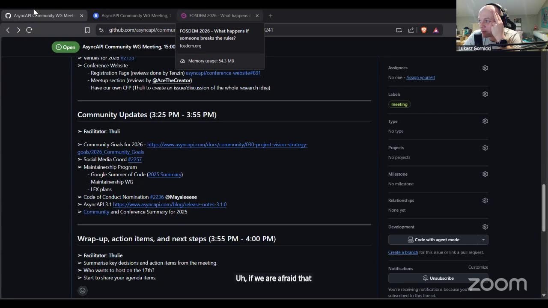The height and width of the screenshot is (308, 548).
Task: Select 'Community Updates (3:25 PM - 3:55 PM)' heading
Action: 147,115
